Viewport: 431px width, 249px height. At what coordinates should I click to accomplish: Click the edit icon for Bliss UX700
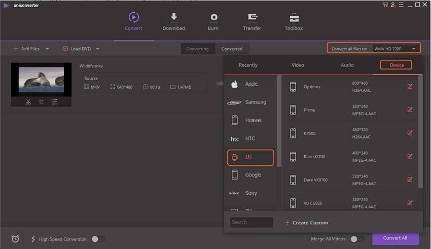(x=410, y=156)
